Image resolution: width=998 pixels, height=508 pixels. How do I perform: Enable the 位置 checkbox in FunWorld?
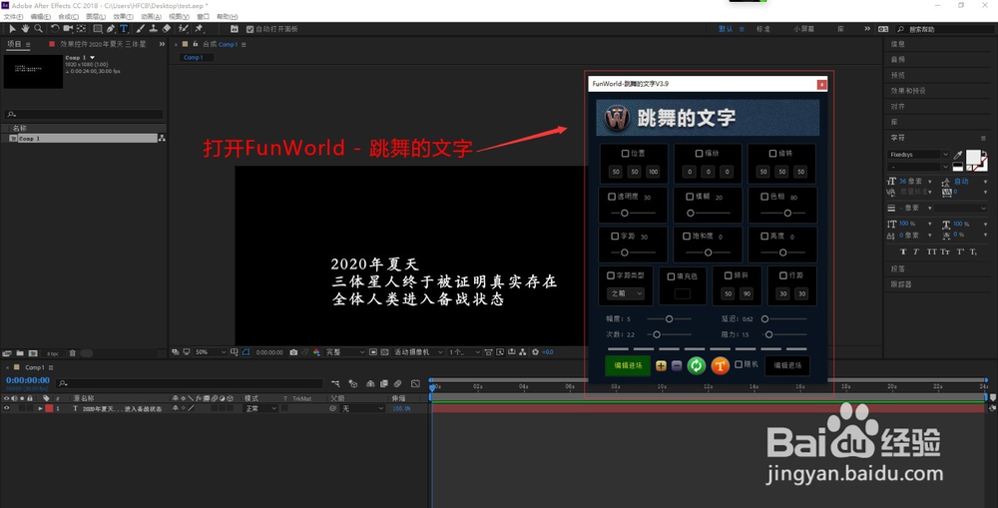point(625,154)
